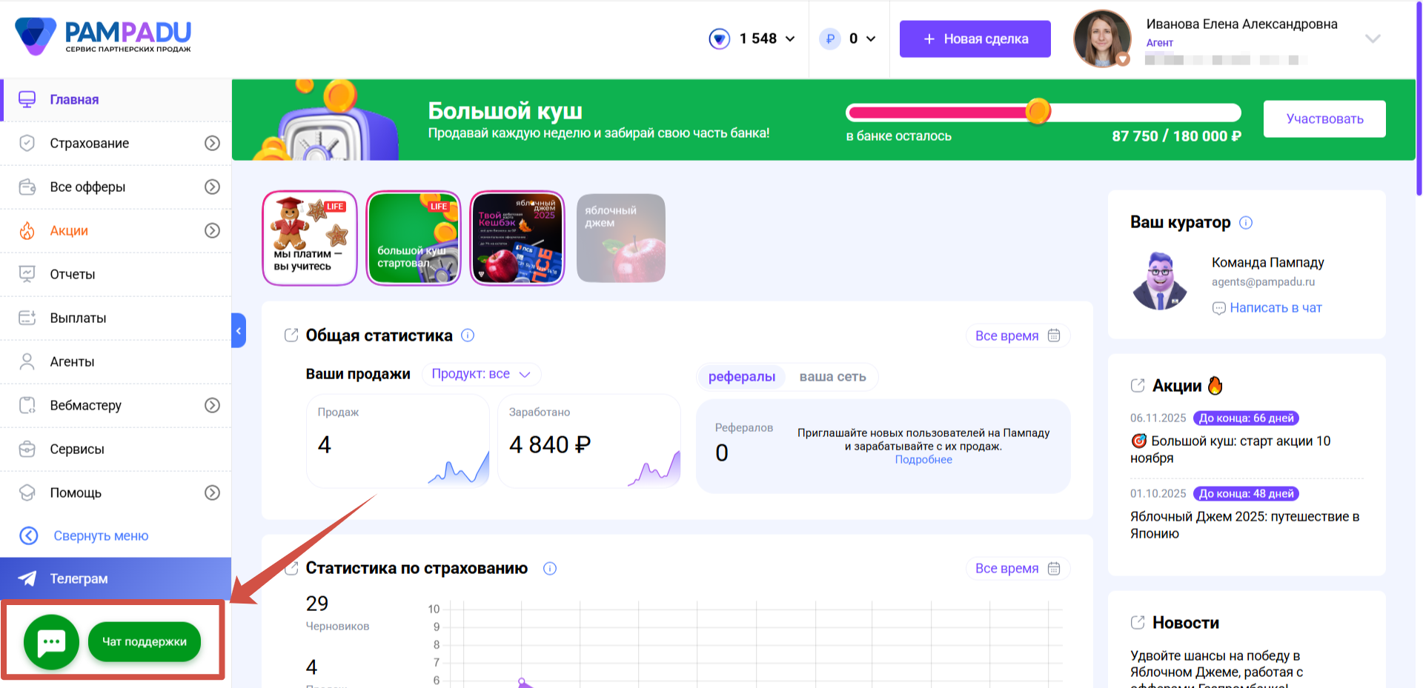Open external link icon beside Новости heading
This screenshot has width=1423, height=688.
[x=1138, y=623]
